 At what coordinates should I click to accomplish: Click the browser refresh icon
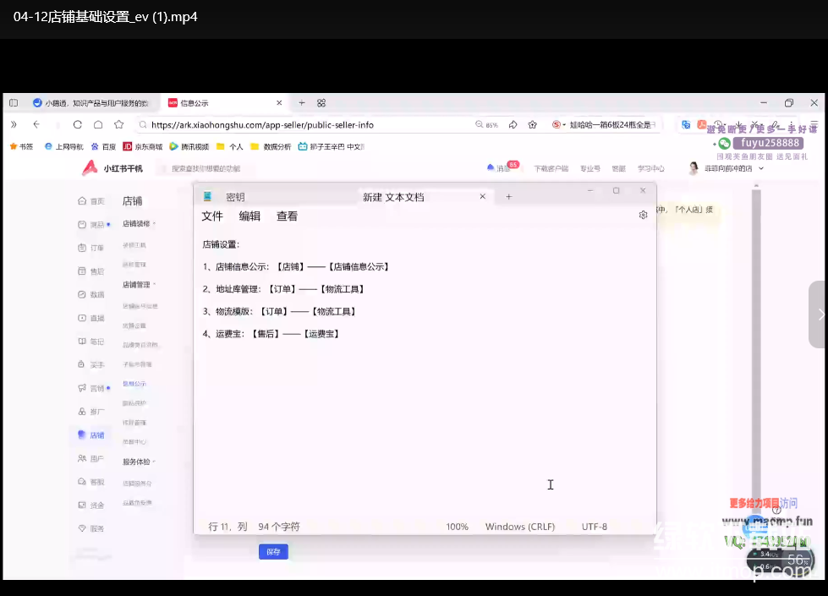pyautogui.click(x=77, y=124)
